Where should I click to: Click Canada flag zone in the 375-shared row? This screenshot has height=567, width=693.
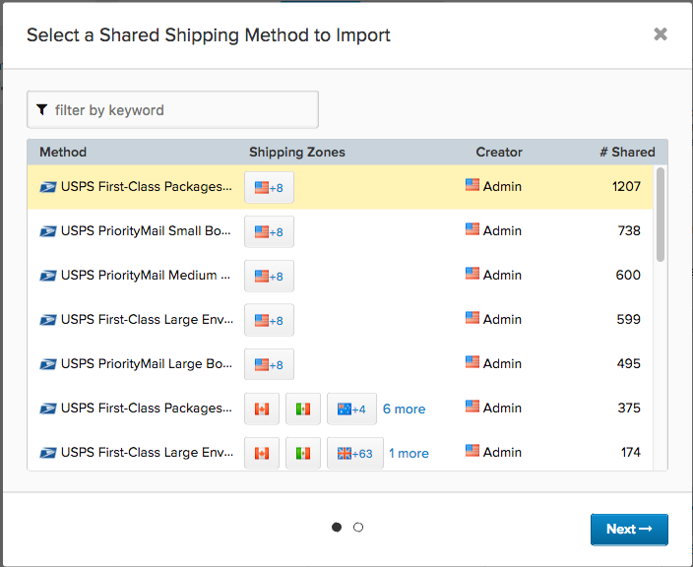(x=262, y=409)
